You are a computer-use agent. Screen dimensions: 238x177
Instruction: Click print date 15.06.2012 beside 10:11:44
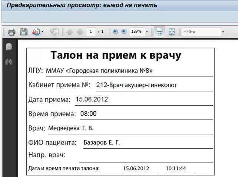click(136, 168)
